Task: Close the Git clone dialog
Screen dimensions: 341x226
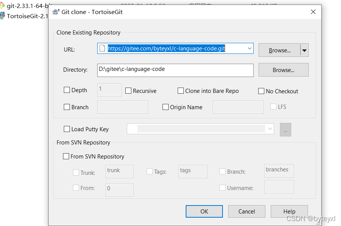Action: (313, 12)
